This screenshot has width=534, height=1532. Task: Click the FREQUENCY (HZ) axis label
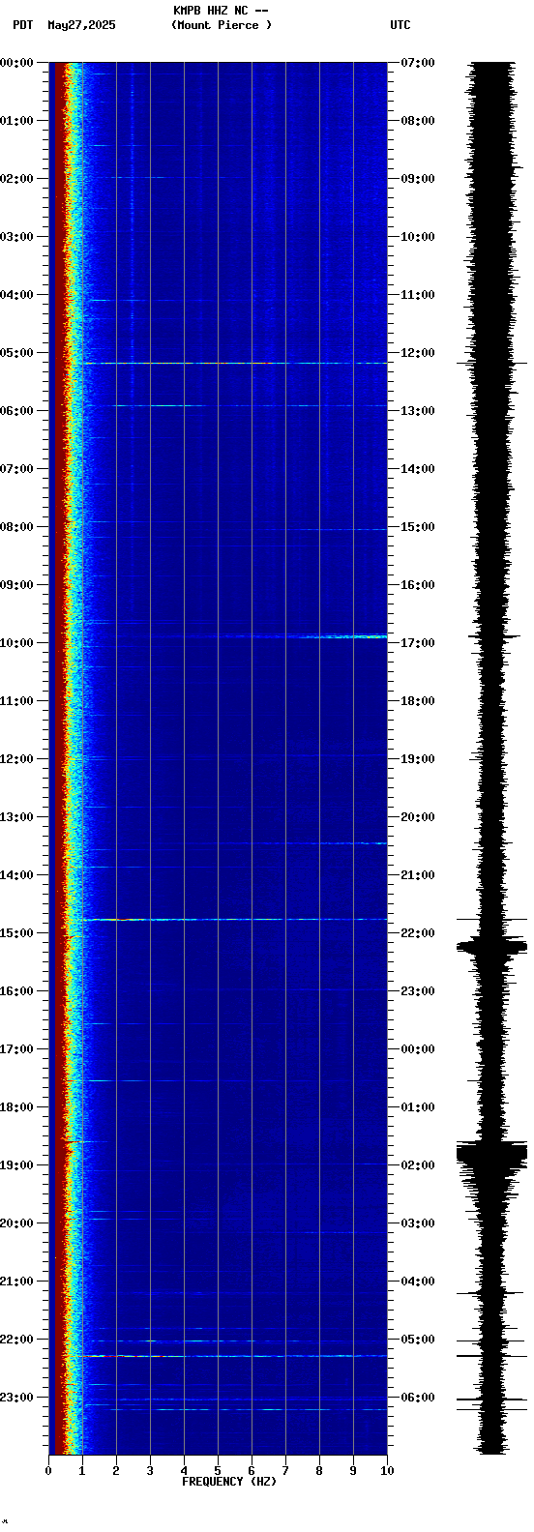(x=229, y=1482)
